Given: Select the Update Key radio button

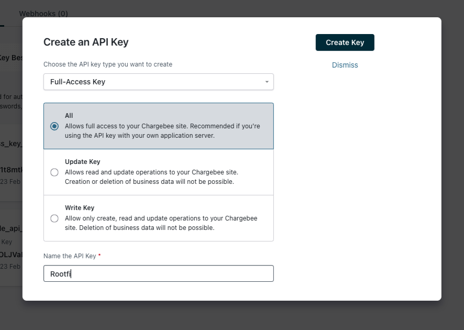Looking at the screenshot, I should tap(54, 172).
